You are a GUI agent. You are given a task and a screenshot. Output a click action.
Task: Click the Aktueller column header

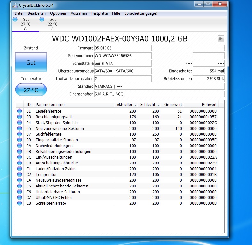pyautogui.click(x=126, y=105)
